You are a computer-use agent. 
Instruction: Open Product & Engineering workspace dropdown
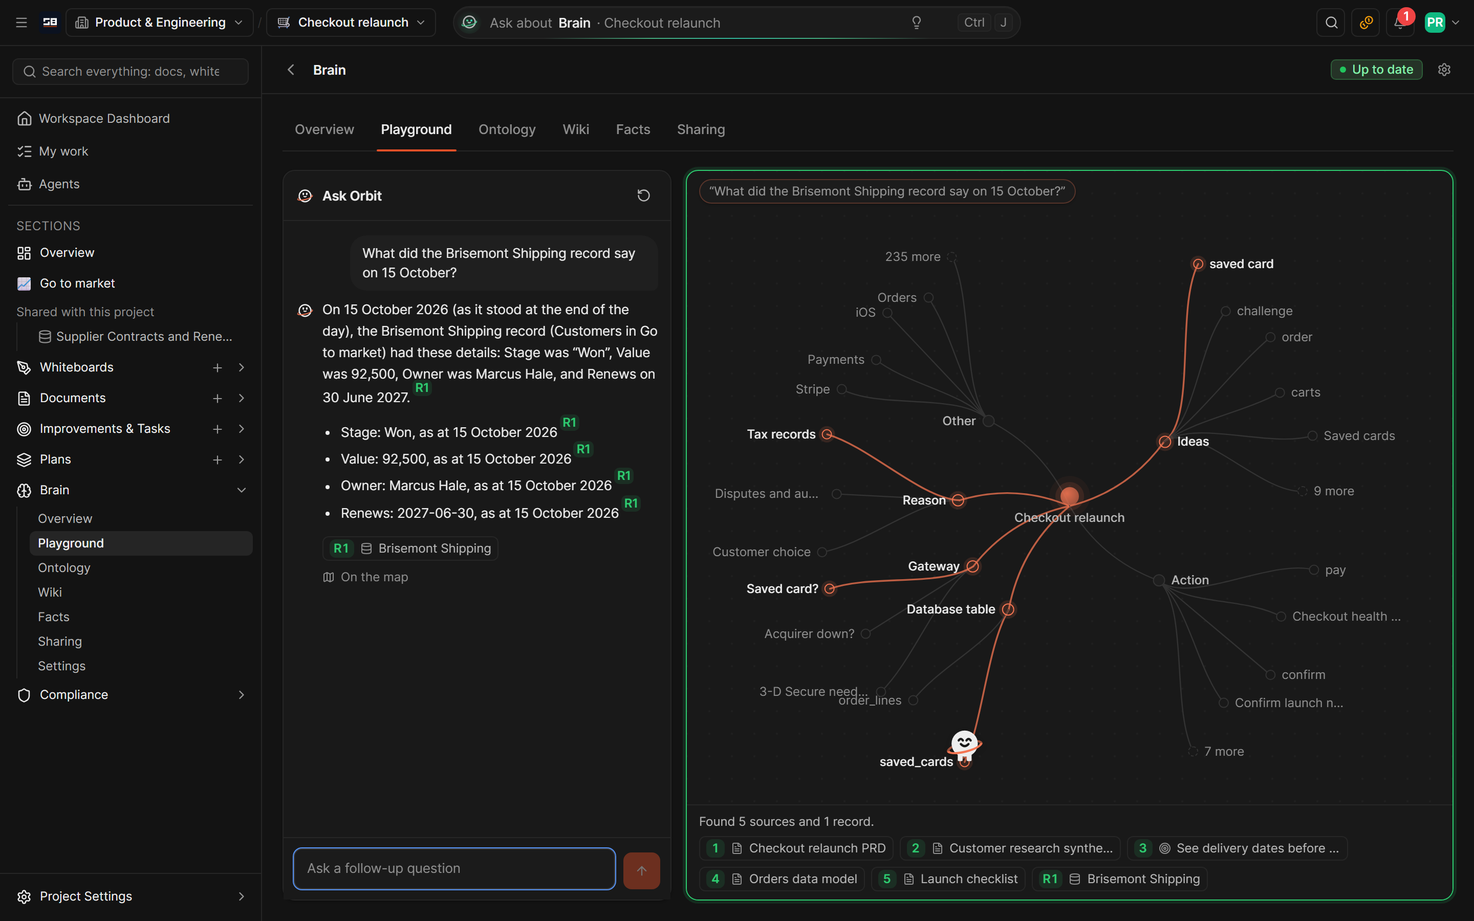(x=160, y=23)
